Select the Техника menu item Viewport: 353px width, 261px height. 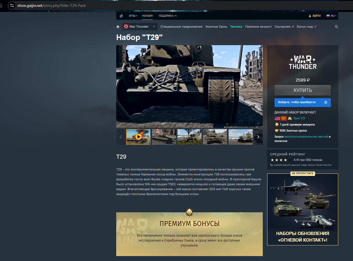pos(236,27)
